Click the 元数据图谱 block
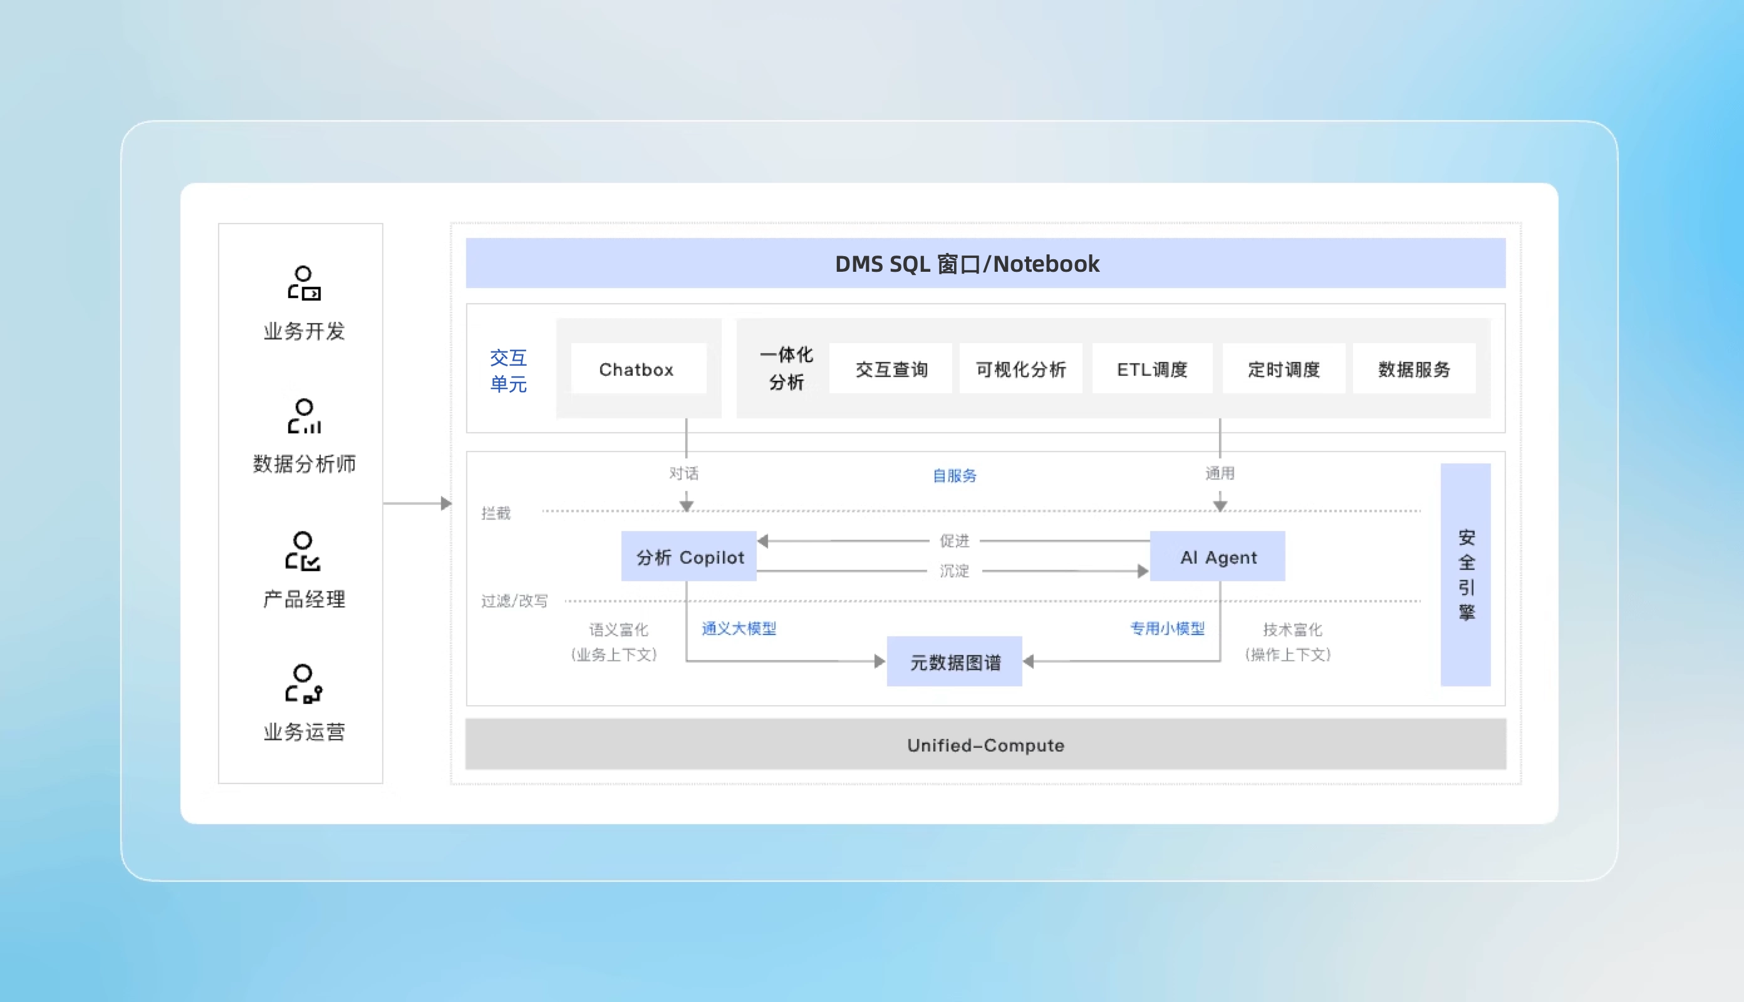 955,662
